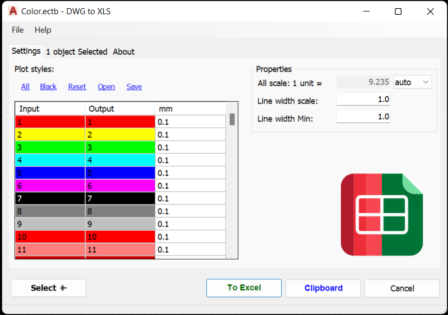This screenshot has width=448, height=315.
Task: Click the mm value for color 8
Action: point(190,211)
